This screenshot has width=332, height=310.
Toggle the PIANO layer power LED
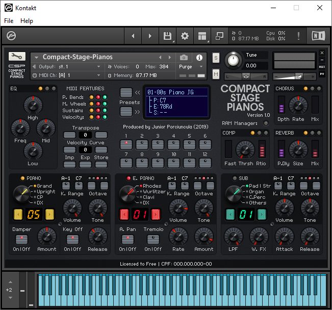coord(22,178)
